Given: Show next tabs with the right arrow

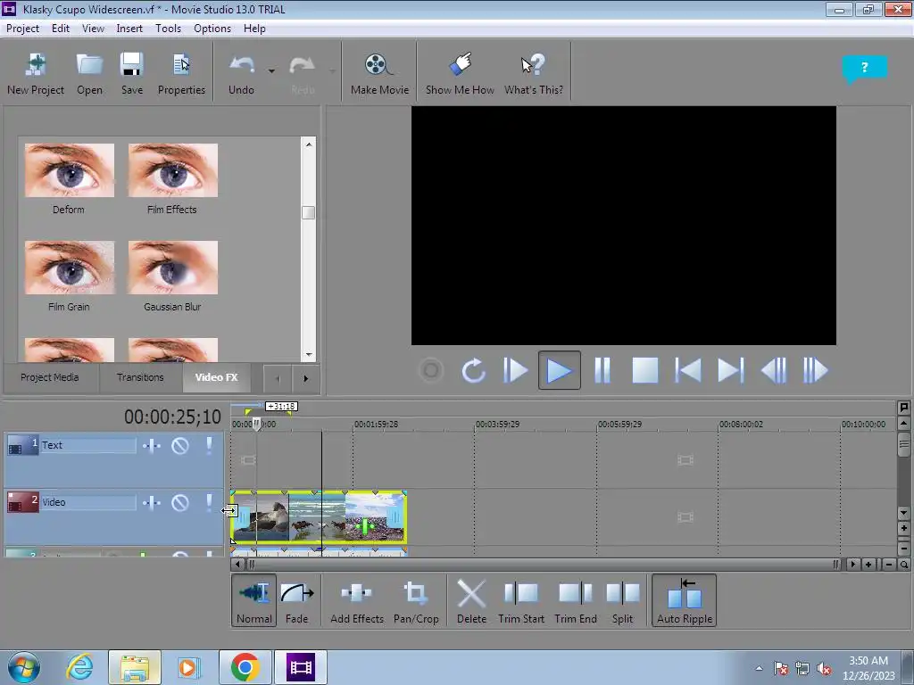Looking at the screenshot, I should pos(305,378).
